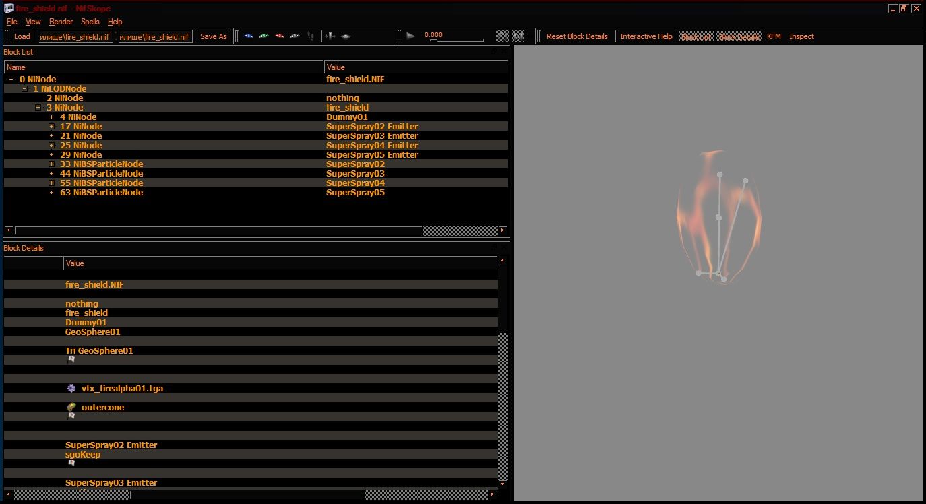
Task: Expand the 4 NiNode Dummy01 row
Action: coord(52,117)
